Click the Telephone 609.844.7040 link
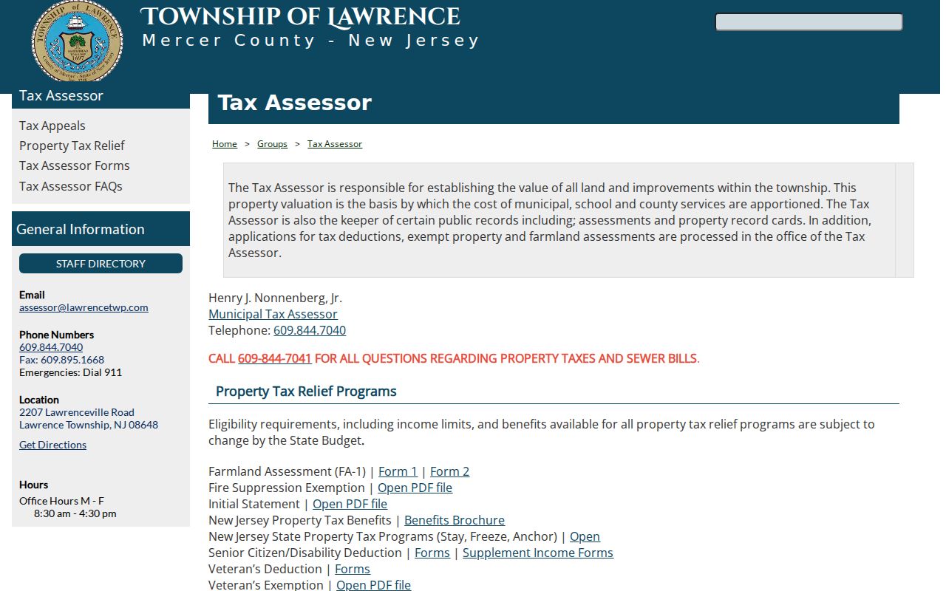Viewport: 946px width, 591px height. coord(310,330)
